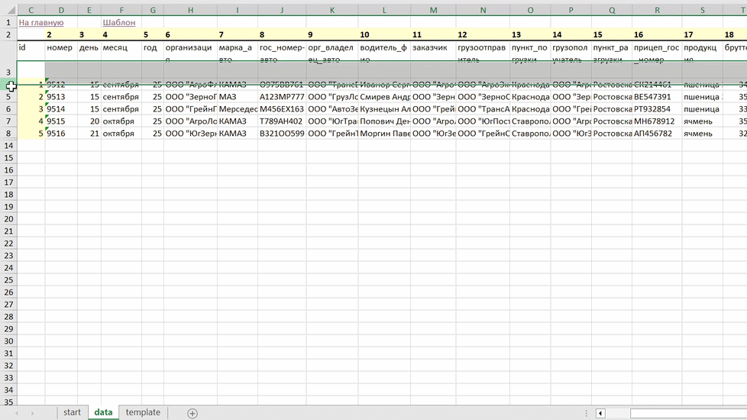
Task: Click sheet tab bar splitter dots
Action: tap(586, 413)
